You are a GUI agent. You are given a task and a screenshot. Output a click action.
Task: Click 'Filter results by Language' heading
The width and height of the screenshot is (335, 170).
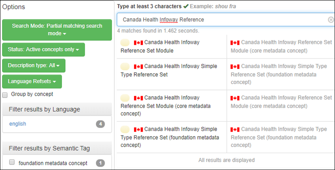tap(44, 109)
